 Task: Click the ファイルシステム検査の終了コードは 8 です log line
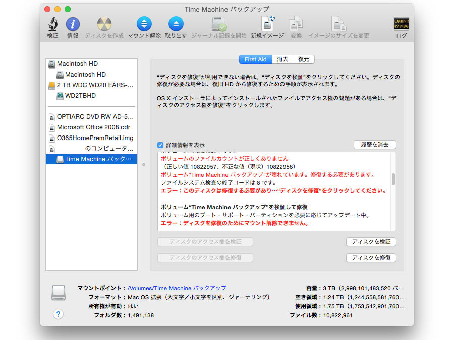218,183
